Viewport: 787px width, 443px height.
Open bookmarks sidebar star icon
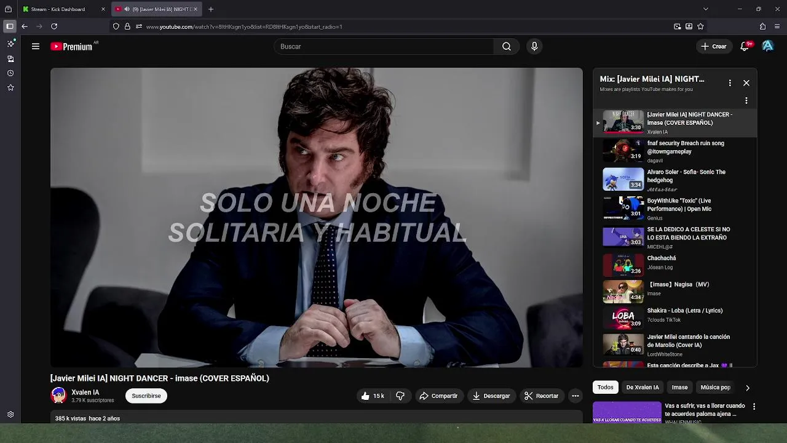(x=10, y=88)
